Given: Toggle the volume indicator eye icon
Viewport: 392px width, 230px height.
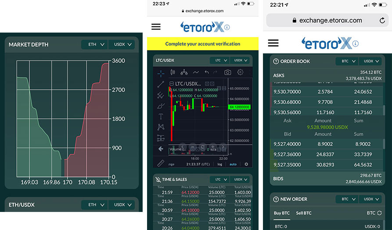Looking at the screenshot, I should click(193, 149).
